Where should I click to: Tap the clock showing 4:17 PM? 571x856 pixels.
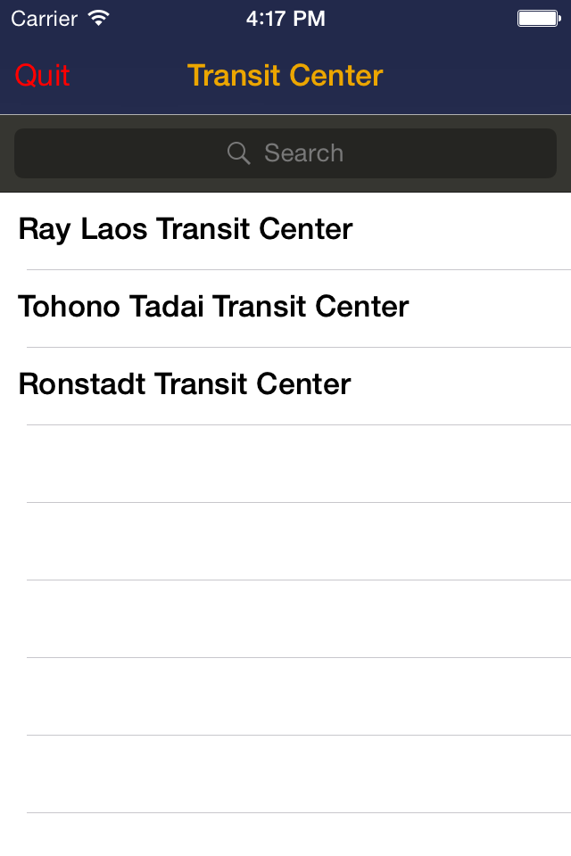pos(285,18)
